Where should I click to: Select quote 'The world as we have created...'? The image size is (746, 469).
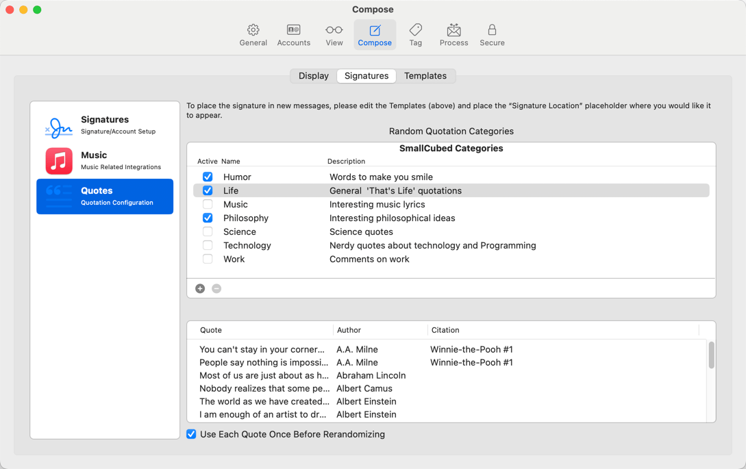click(264, 401)
